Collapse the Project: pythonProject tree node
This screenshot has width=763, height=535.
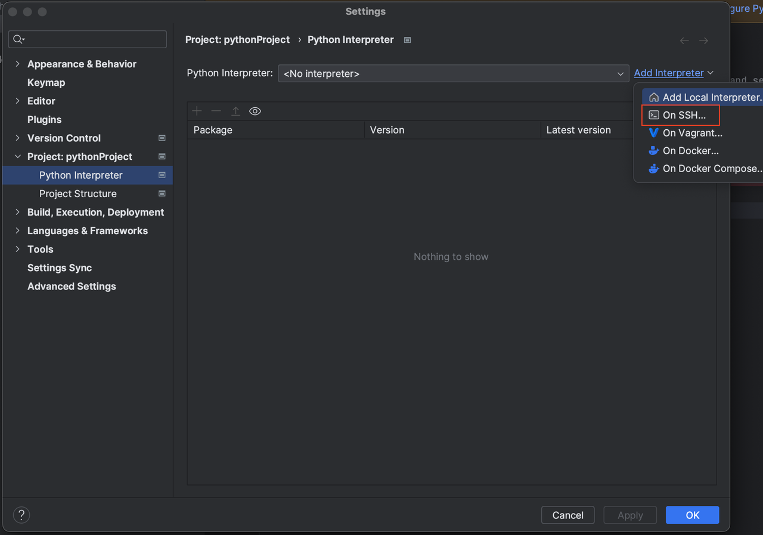tap(17, 157)
